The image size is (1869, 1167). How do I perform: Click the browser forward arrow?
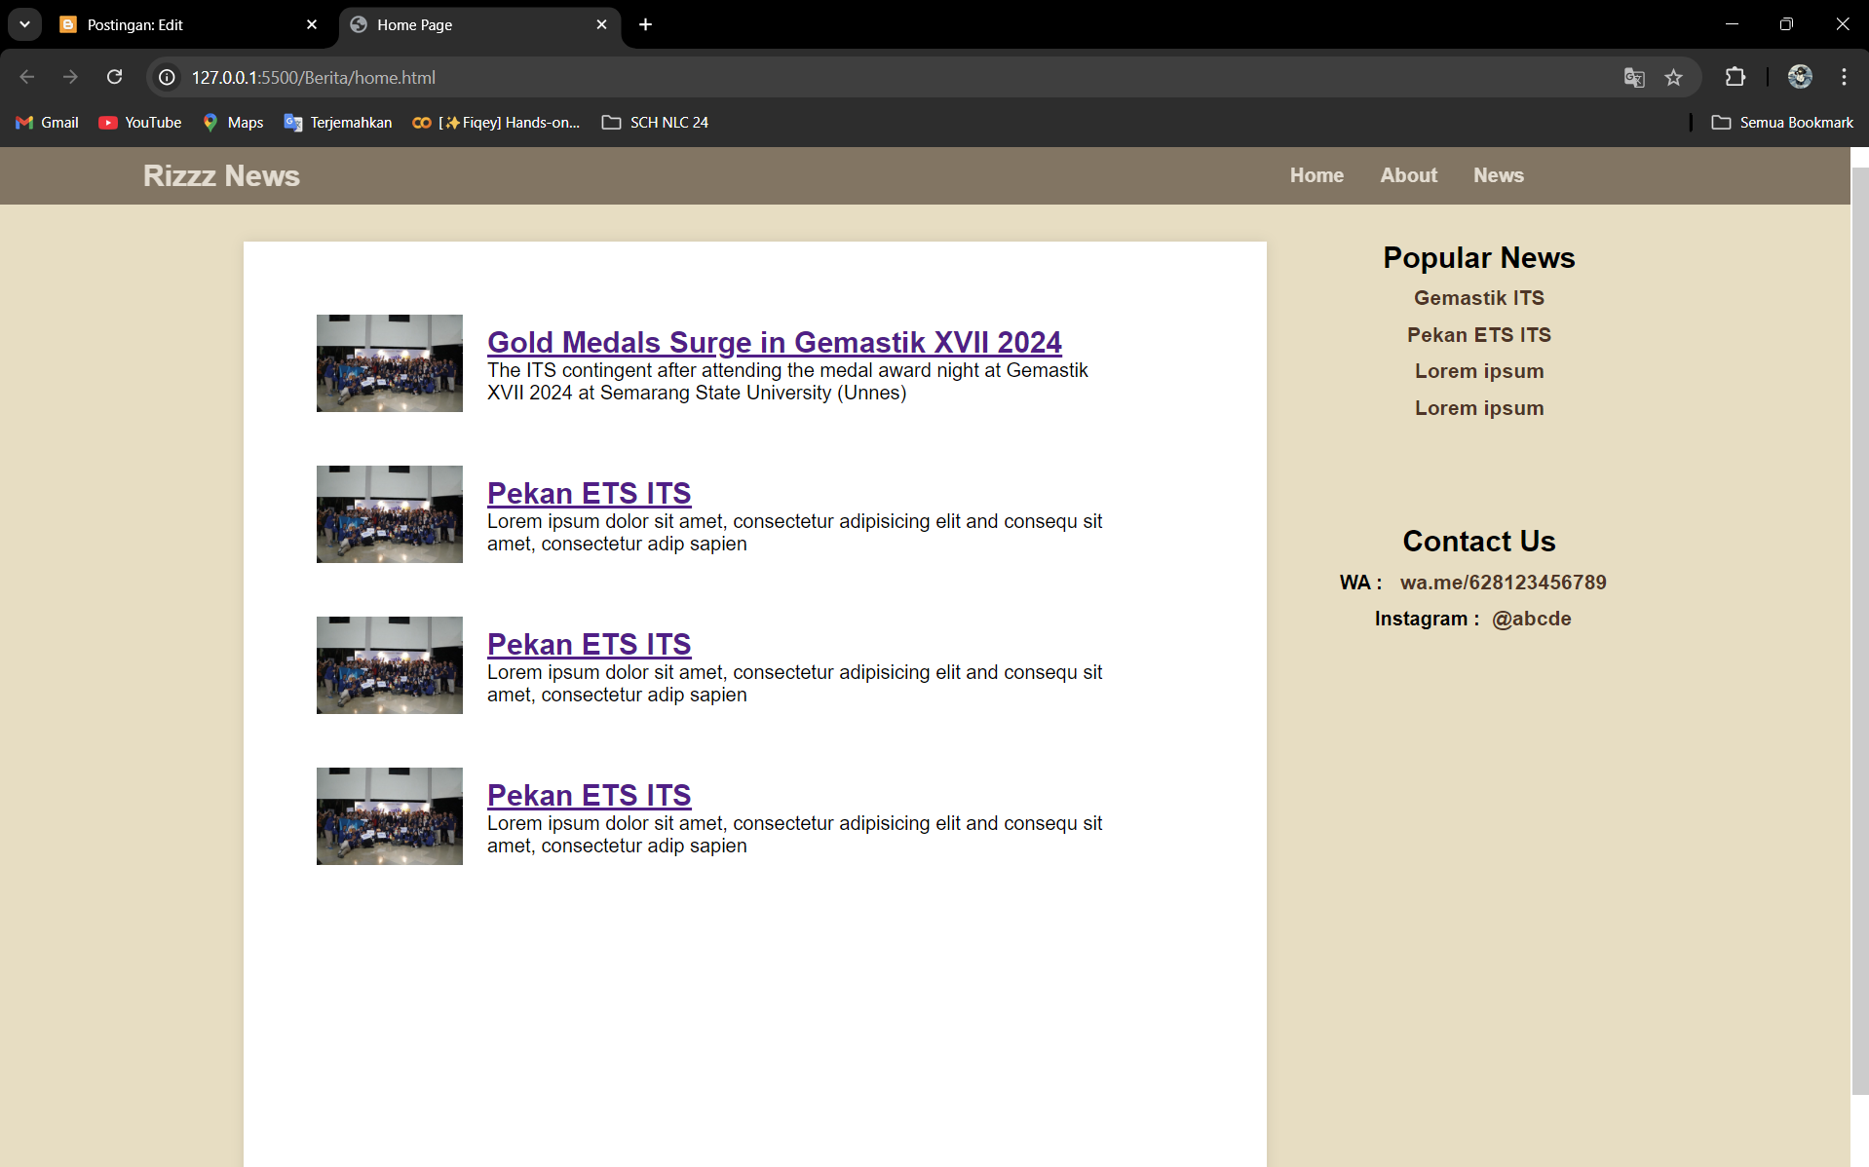[x=70, y=77]
